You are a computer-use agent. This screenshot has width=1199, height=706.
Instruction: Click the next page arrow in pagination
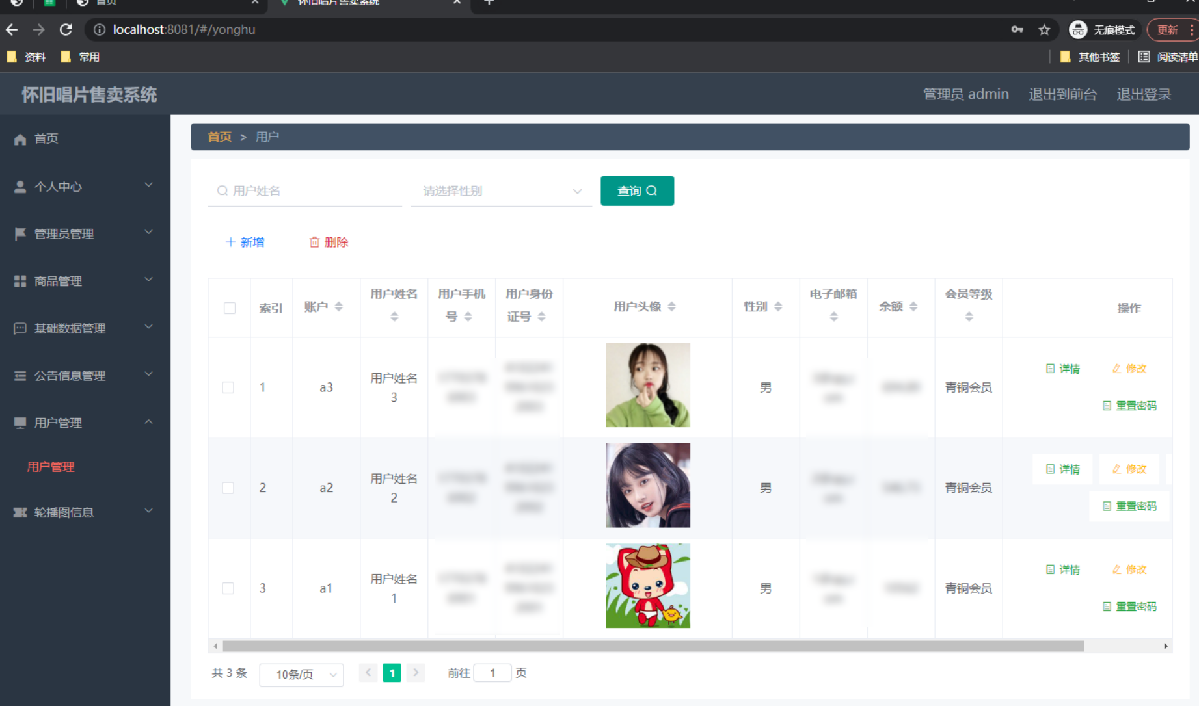[416, 673]
